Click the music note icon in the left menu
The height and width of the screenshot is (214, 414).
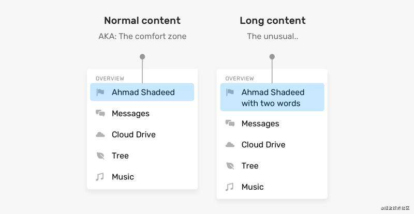[x=100, y=177]
